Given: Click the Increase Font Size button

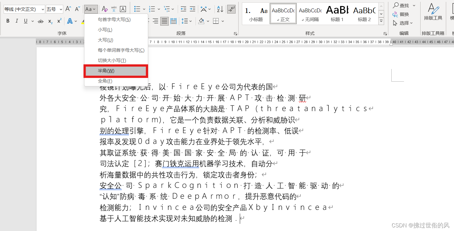Looking at the screenshot, I should click(68, 9).
